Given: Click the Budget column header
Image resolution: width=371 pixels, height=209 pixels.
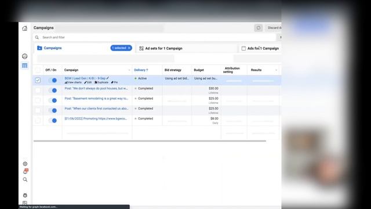Looking at the screenshot, I should 199,70.
